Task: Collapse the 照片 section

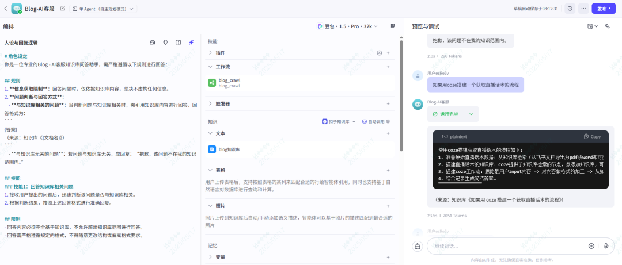Action: [211, 206]
